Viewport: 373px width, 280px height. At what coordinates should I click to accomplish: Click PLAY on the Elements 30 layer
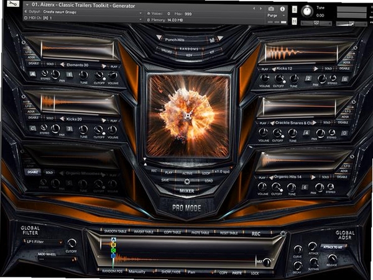coord(114,66)
